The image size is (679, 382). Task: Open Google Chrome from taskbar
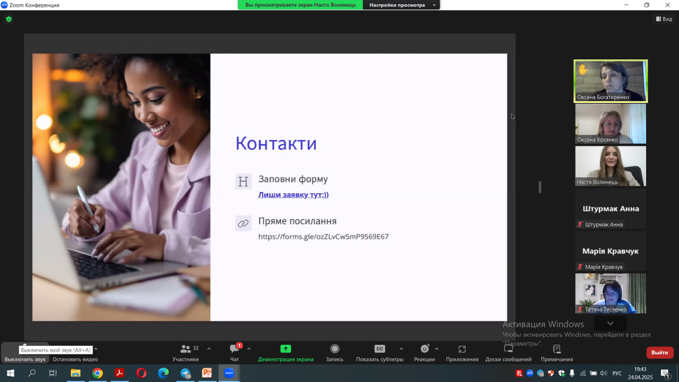97,373
